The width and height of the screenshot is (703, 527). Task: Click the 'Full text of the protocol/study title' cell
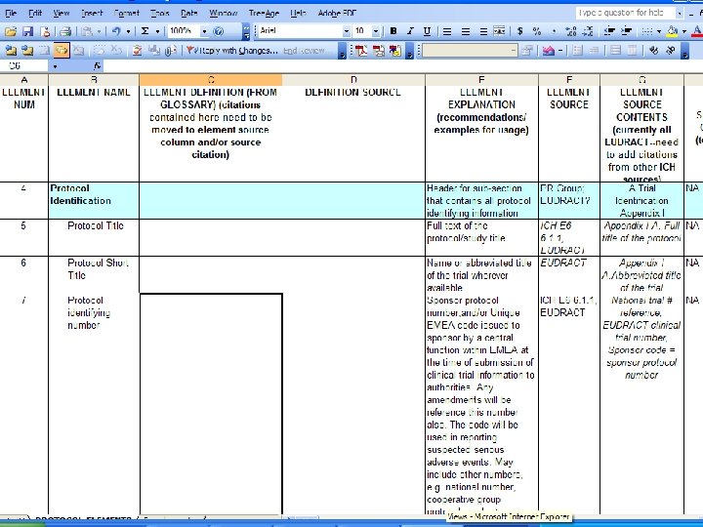(481, 237)
